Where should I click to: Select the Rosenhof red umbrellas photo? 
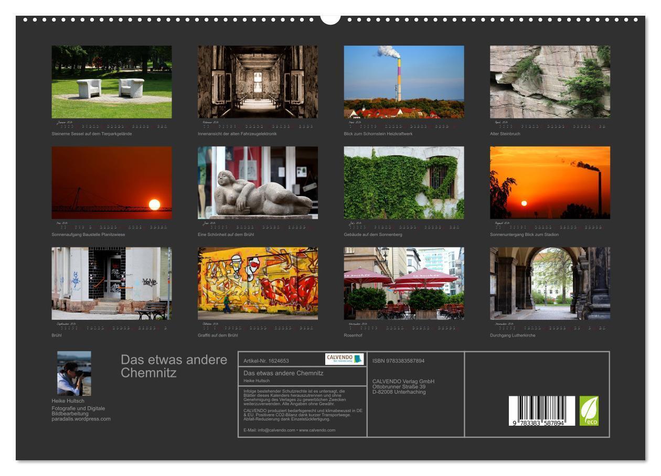coord(404,284)
